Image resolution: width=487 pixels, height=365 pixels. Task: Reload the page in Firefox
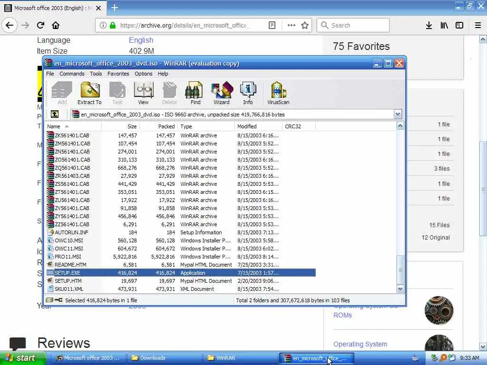40,25
